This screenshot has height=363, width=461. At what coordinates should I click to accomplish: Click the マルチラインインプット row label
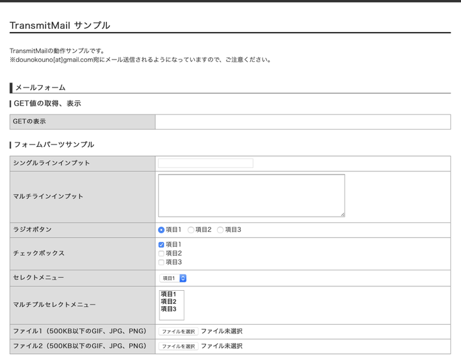coord(48,196)
